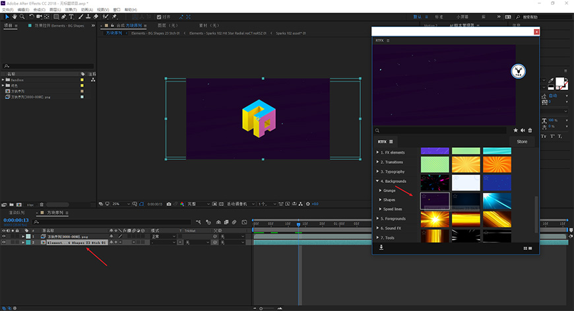574x311 pixels.
Task: Switch to the 渲染队列 render queue tab
Action: (x=16, y=213)
